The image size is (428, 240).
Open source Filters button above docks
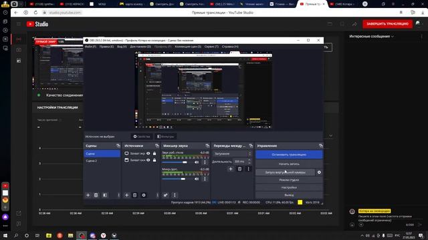point(165,136)
